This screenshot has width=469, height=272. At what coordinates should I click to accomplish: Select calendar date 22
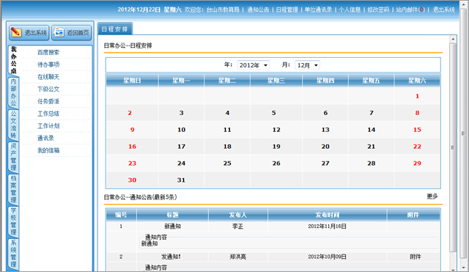click(417, 147)
